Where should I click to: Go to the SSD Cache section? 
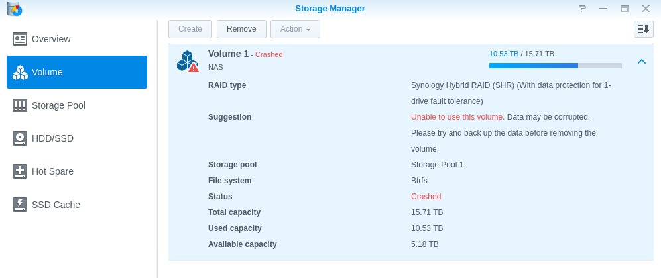point(56,205)
